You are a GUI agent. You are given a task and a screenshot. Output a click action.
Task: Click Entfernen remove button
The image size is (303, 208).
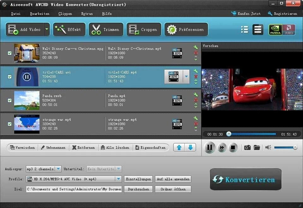click(x=83, y=147)
